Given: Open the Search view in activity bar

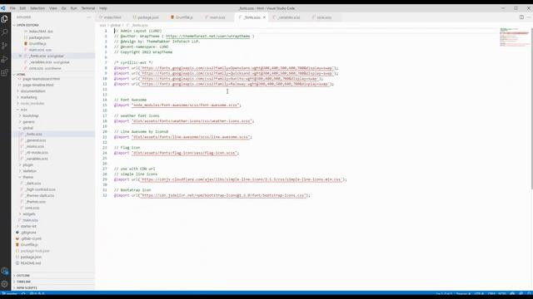Looking at the screenshot, I should coord(4,32).
